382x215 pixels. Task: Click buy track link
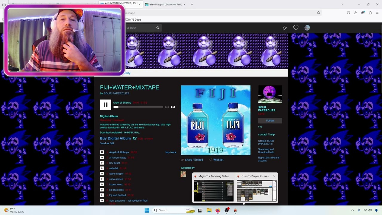click(171, 152)
